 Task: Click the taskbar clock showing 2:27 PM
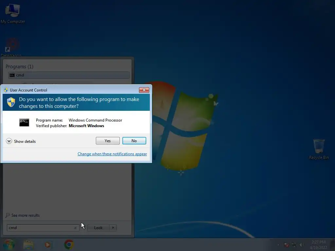pyautogui.click(x=319, y=244)
